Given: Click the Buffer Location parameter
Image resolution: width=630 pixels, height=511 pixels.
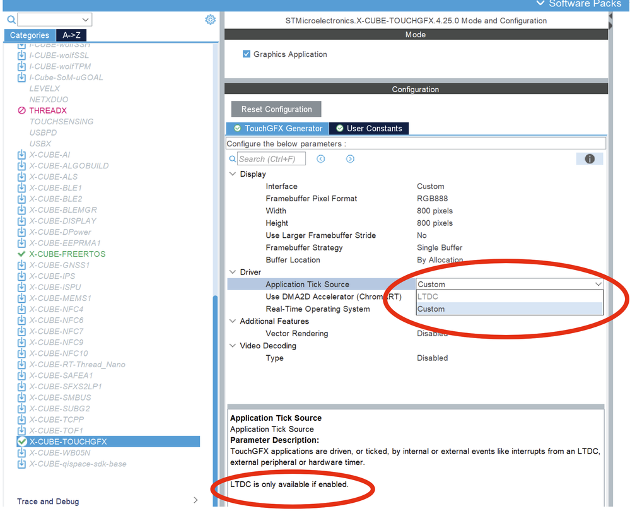Looking at the screenshot, I should (x=293, y=260).
